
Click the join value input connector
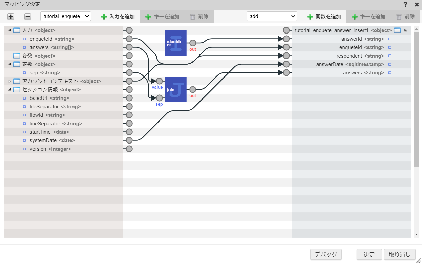coord(159,81)
